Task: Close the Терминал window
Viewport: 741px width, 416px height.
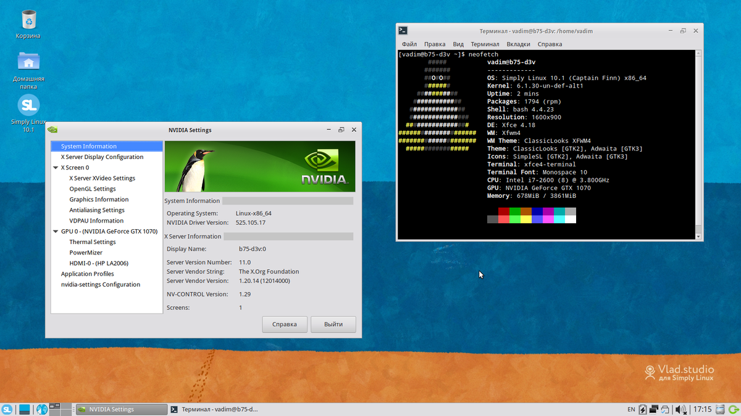Action: point(696,30)
